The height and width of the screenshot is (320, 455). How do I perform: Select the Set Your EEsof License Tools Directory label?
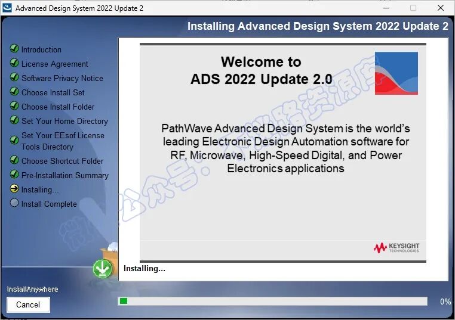[63, 141]
